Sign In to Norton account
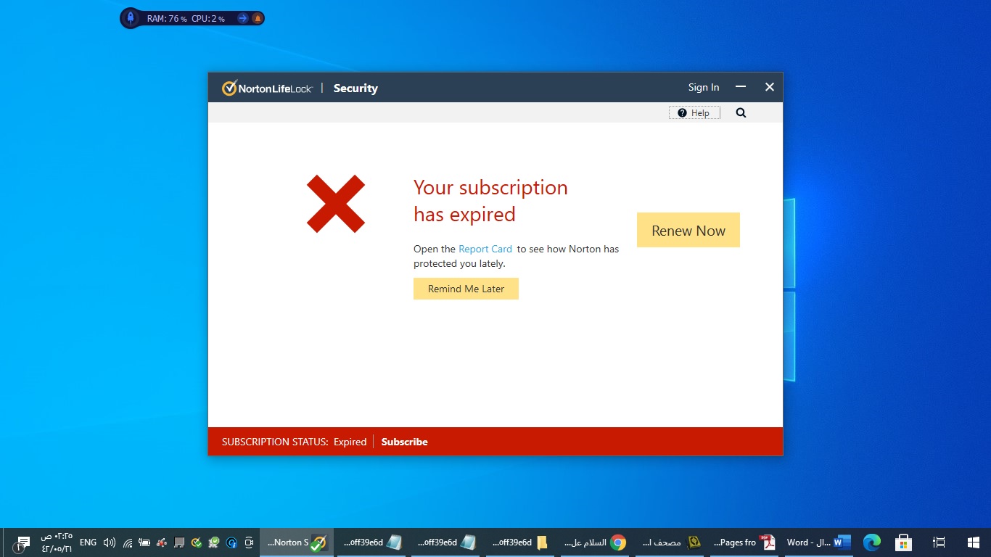Screen dimensions: 991x557 704,87
